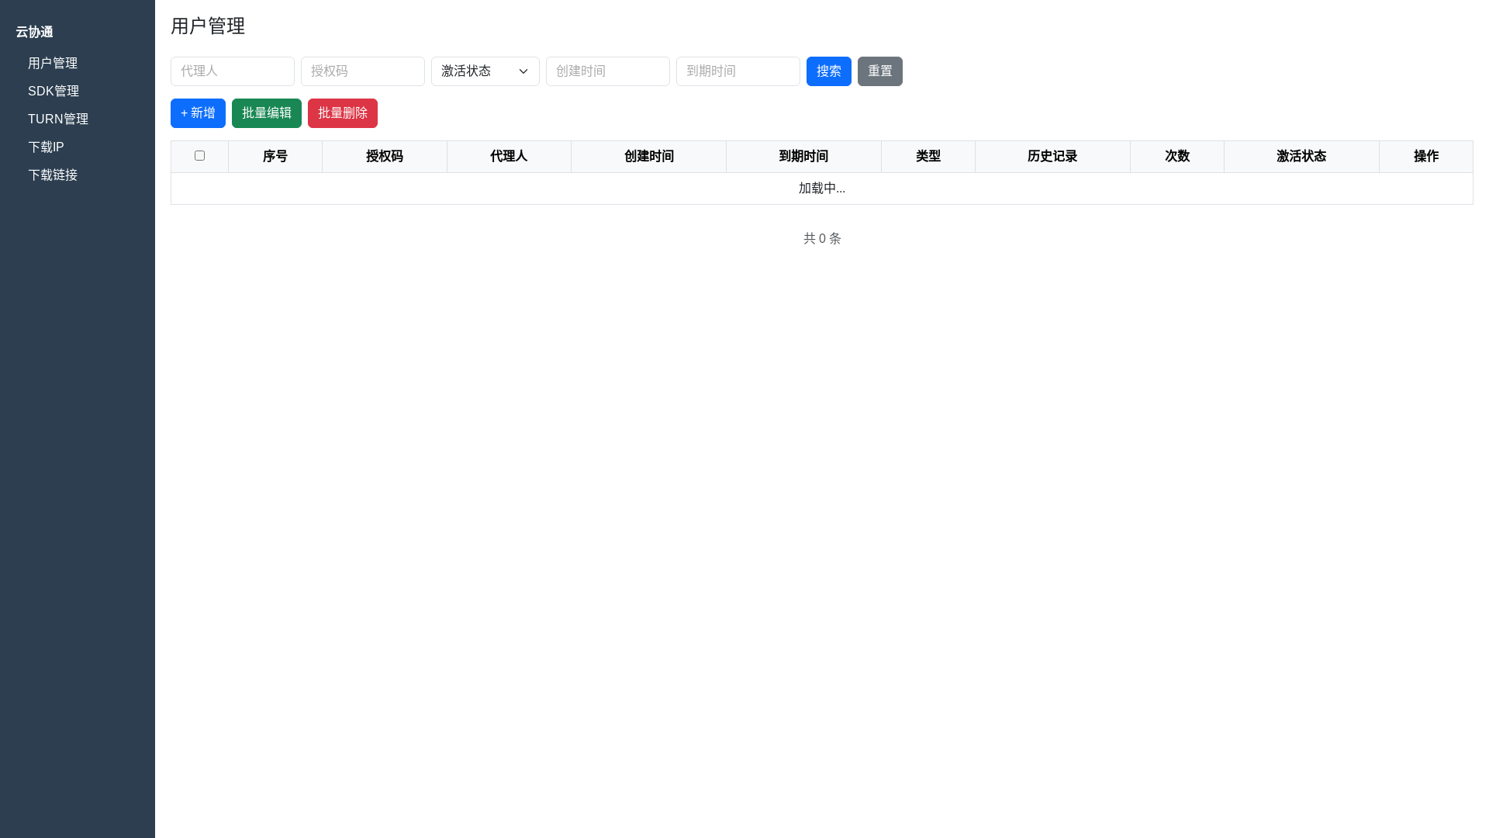Viewport: 1489px width, 838px height.
Task: Click the 云协通 brand title
Action: click(x=35, y=32)
